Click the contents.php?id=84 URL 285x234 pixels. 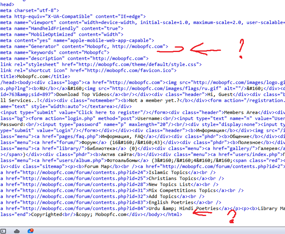click(83, 208)
